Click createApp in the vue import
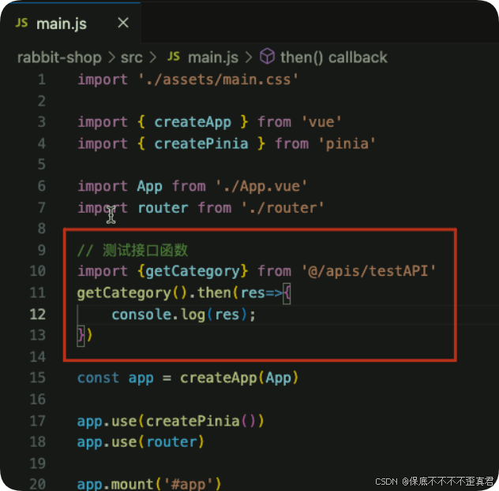This screenshot has width=499, height=491. point(193,122)
